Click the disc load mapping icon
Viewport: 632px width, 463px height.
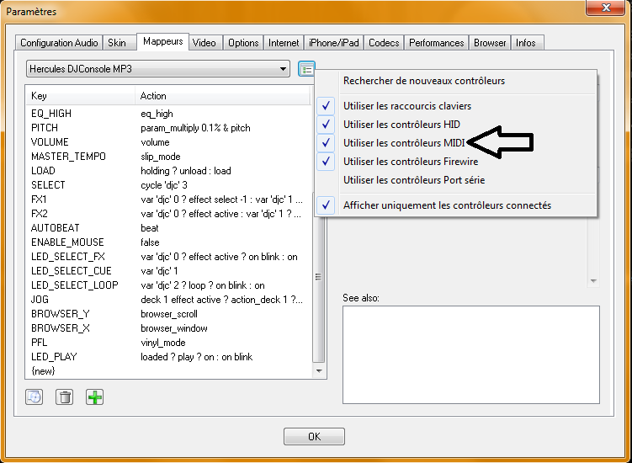coord(35,397)
